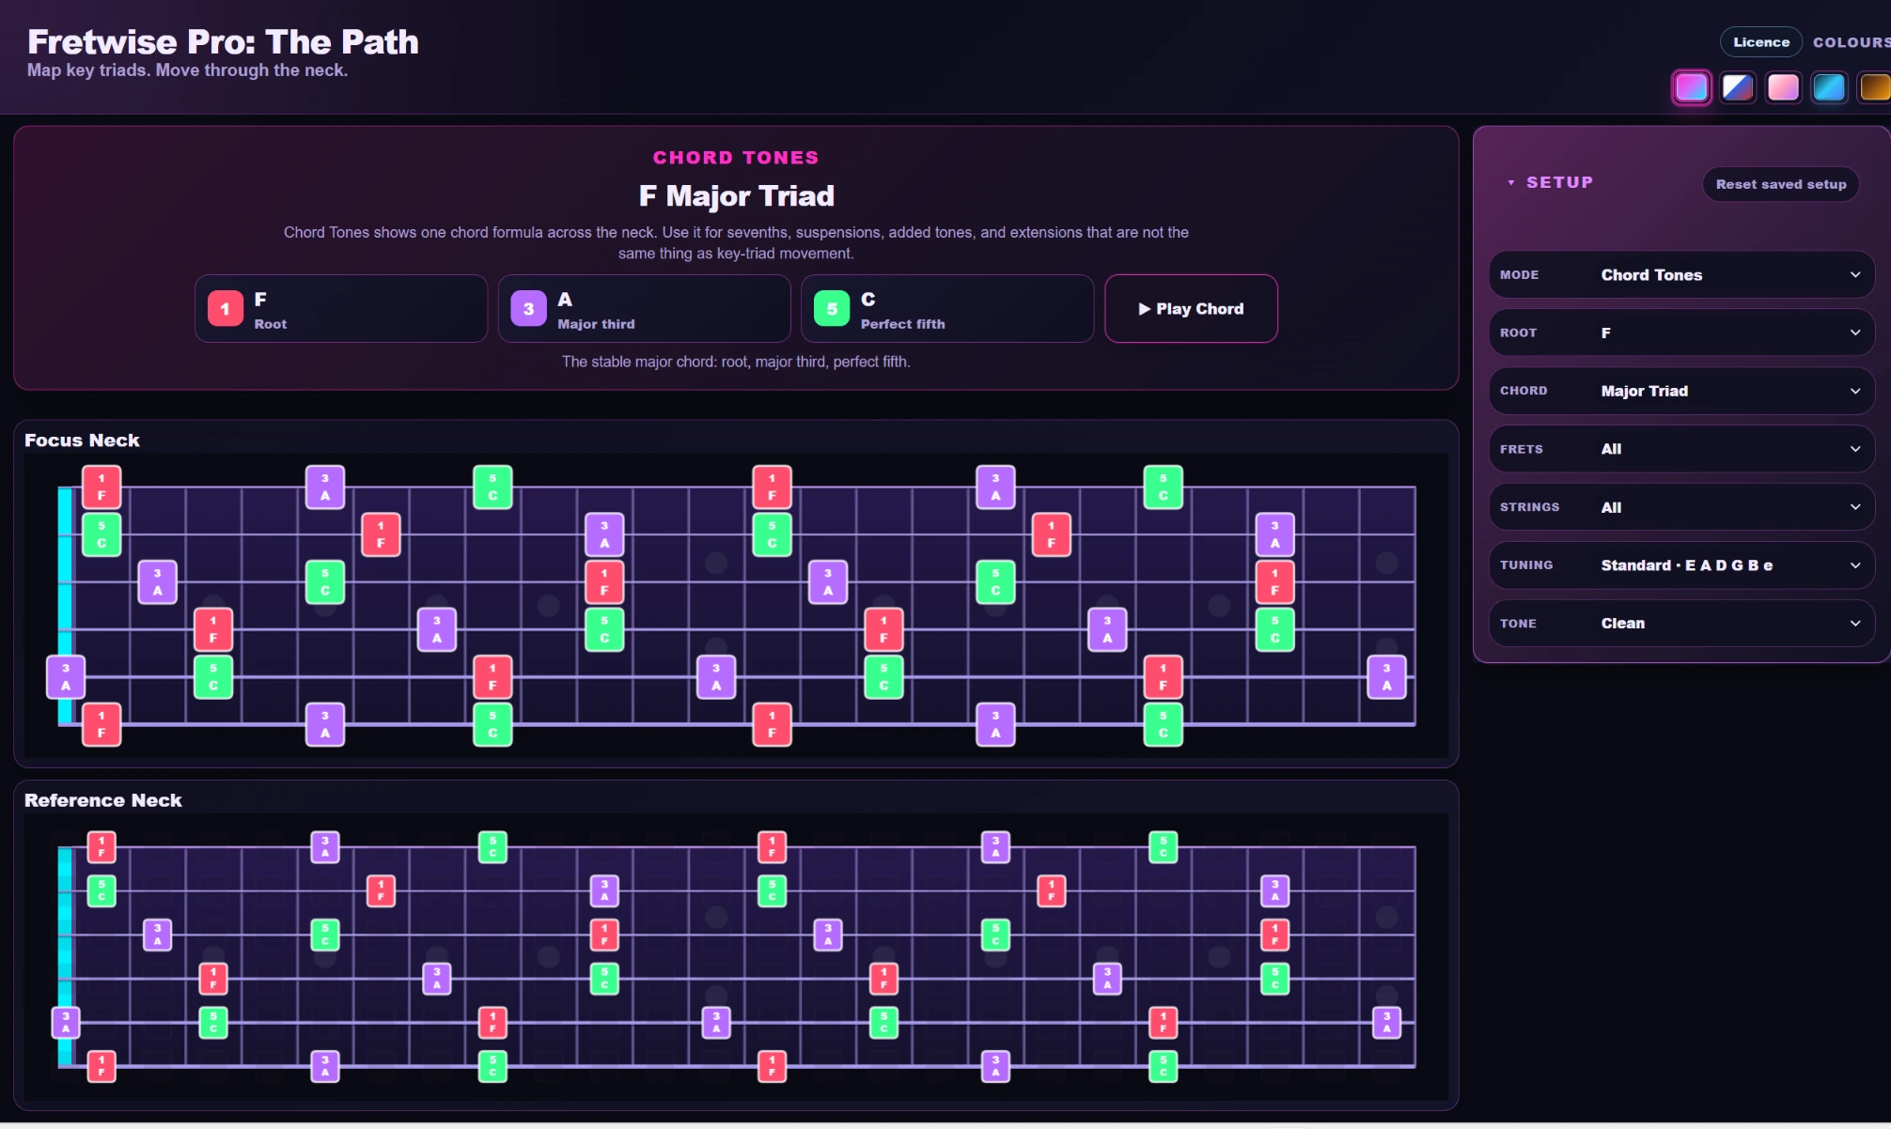Image resolution: width=1891 pixels, height=1129 pixels.
Task: Click the third-fret F on the Focus Neck D string
Action: point(213,629)
